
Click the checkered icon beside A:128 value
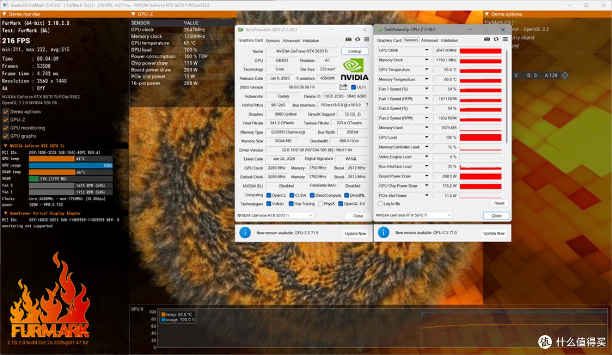565,75
